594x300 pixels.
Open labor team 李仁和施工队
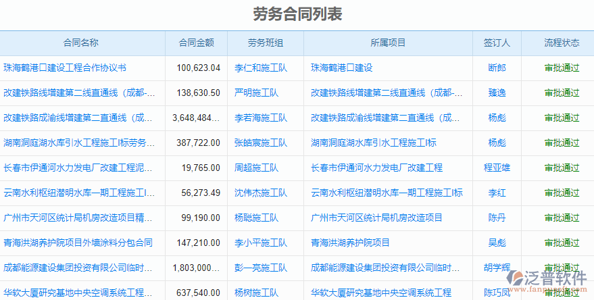coord(261,68)
